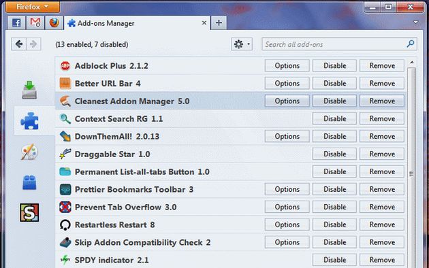
Task: Disable Prettier Bookmarks Toolbar
Action: pos(334,189)
